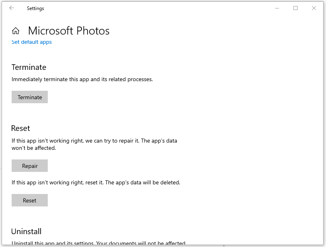Click the Reset section heading
This screenshot has height=247, width=326.
(20, 128)
